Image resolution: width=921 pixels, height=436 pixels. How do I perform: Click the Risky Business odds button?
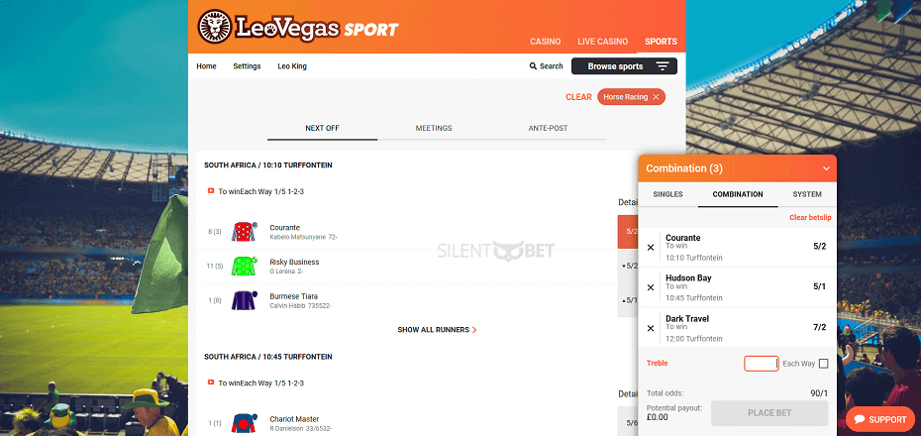tap(628, 266)
